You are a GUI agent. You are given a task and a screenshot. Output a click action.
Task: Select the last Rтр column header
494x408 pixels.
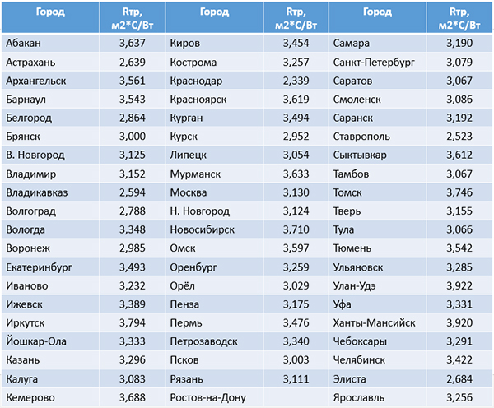coord(459,17)
